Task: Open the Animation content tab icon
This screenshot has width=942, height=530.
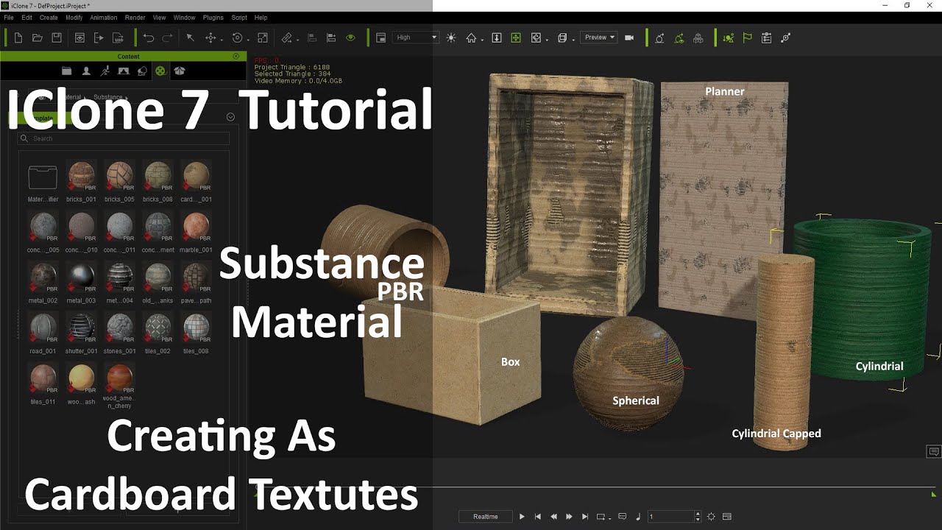Action: click(105, 71)
